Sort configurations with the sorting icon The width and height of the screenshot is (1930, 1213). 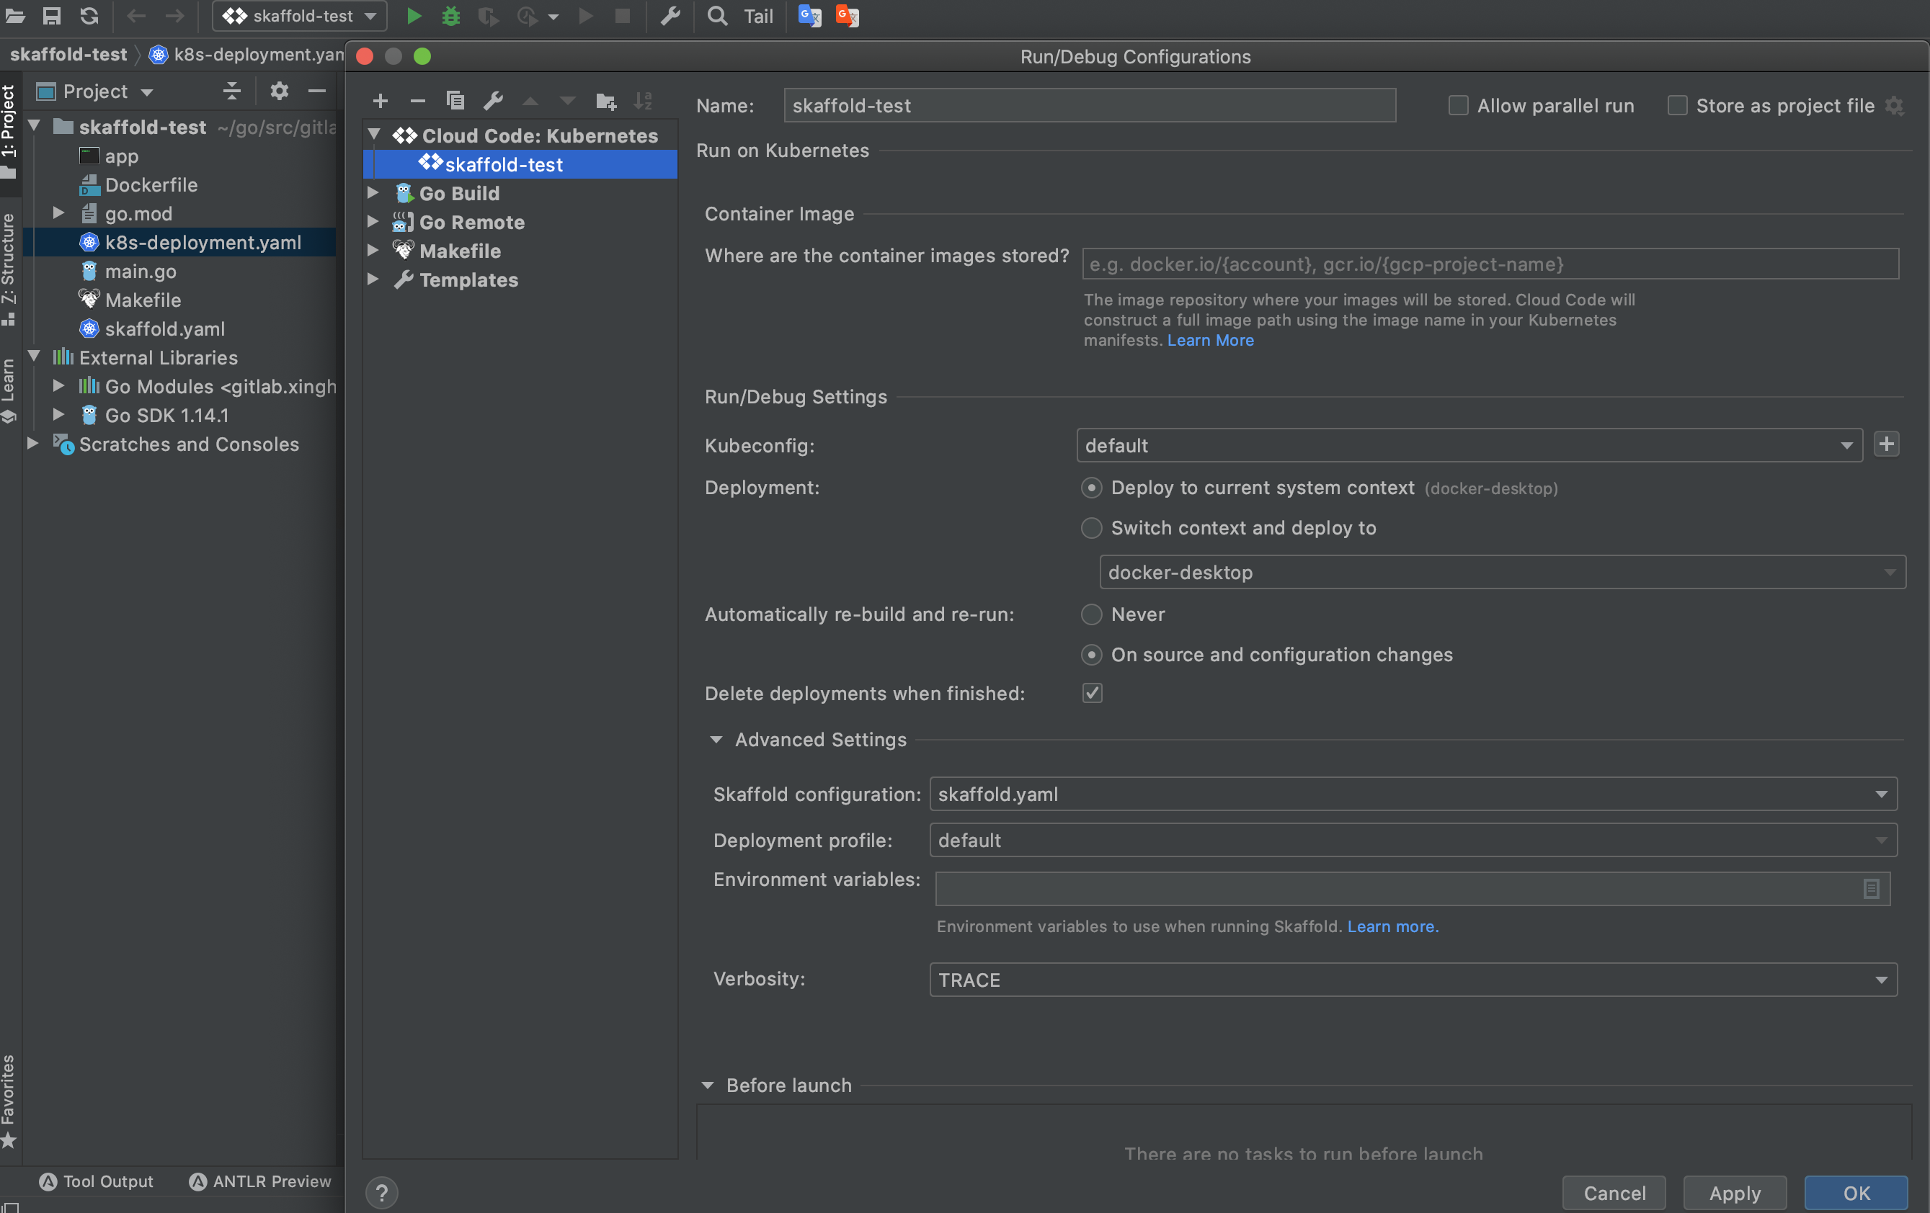[x=642, y=101]
